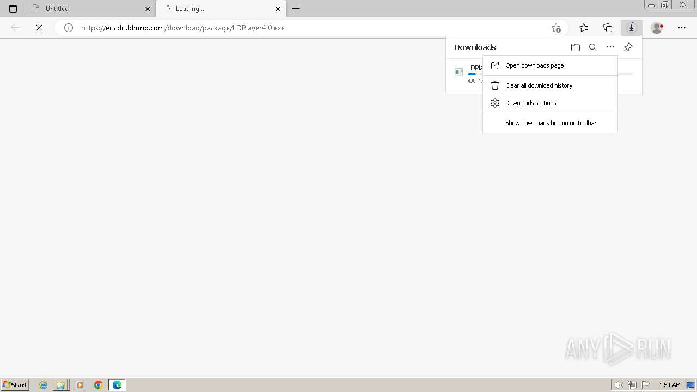Go back to previous page
The height and width of the screenshot is (392, 697).
(x=15, y=28)
